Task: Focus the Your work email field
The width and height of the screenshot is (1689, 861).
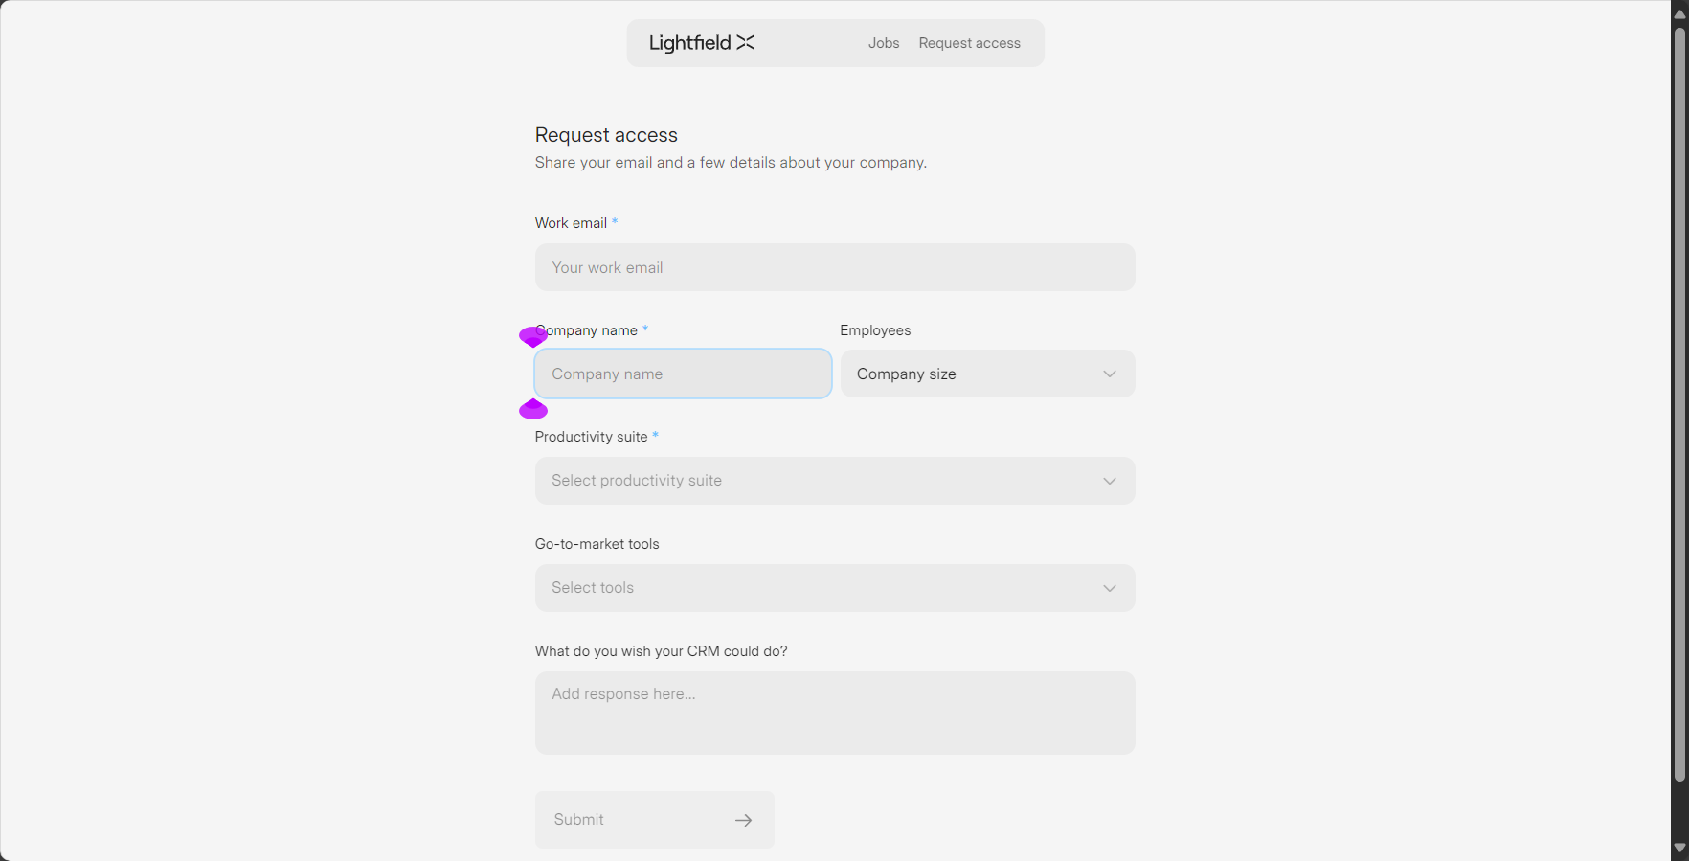Action: tap(835, 267)
